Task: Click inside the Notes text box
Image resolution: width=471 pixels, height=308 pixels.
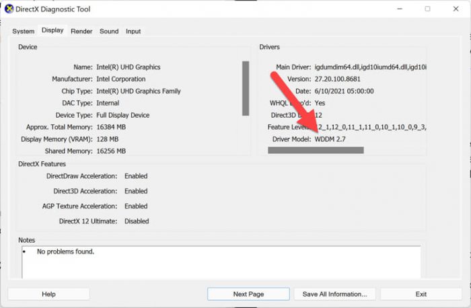Action: (221, 263)
